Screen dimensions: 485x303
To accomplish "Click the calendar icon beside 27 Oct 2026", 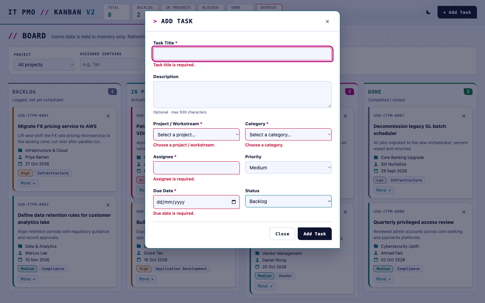I will tap(20, 164).
